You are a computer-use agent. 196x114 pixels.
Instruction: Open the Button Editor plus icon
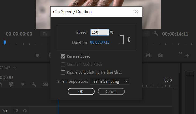point(187,56)
